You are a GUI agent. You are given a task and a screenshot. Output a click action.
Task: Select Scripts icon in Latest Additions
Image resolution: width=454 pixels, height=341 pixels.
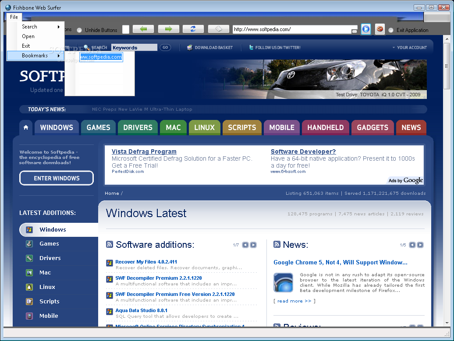[x=29, y=301]
